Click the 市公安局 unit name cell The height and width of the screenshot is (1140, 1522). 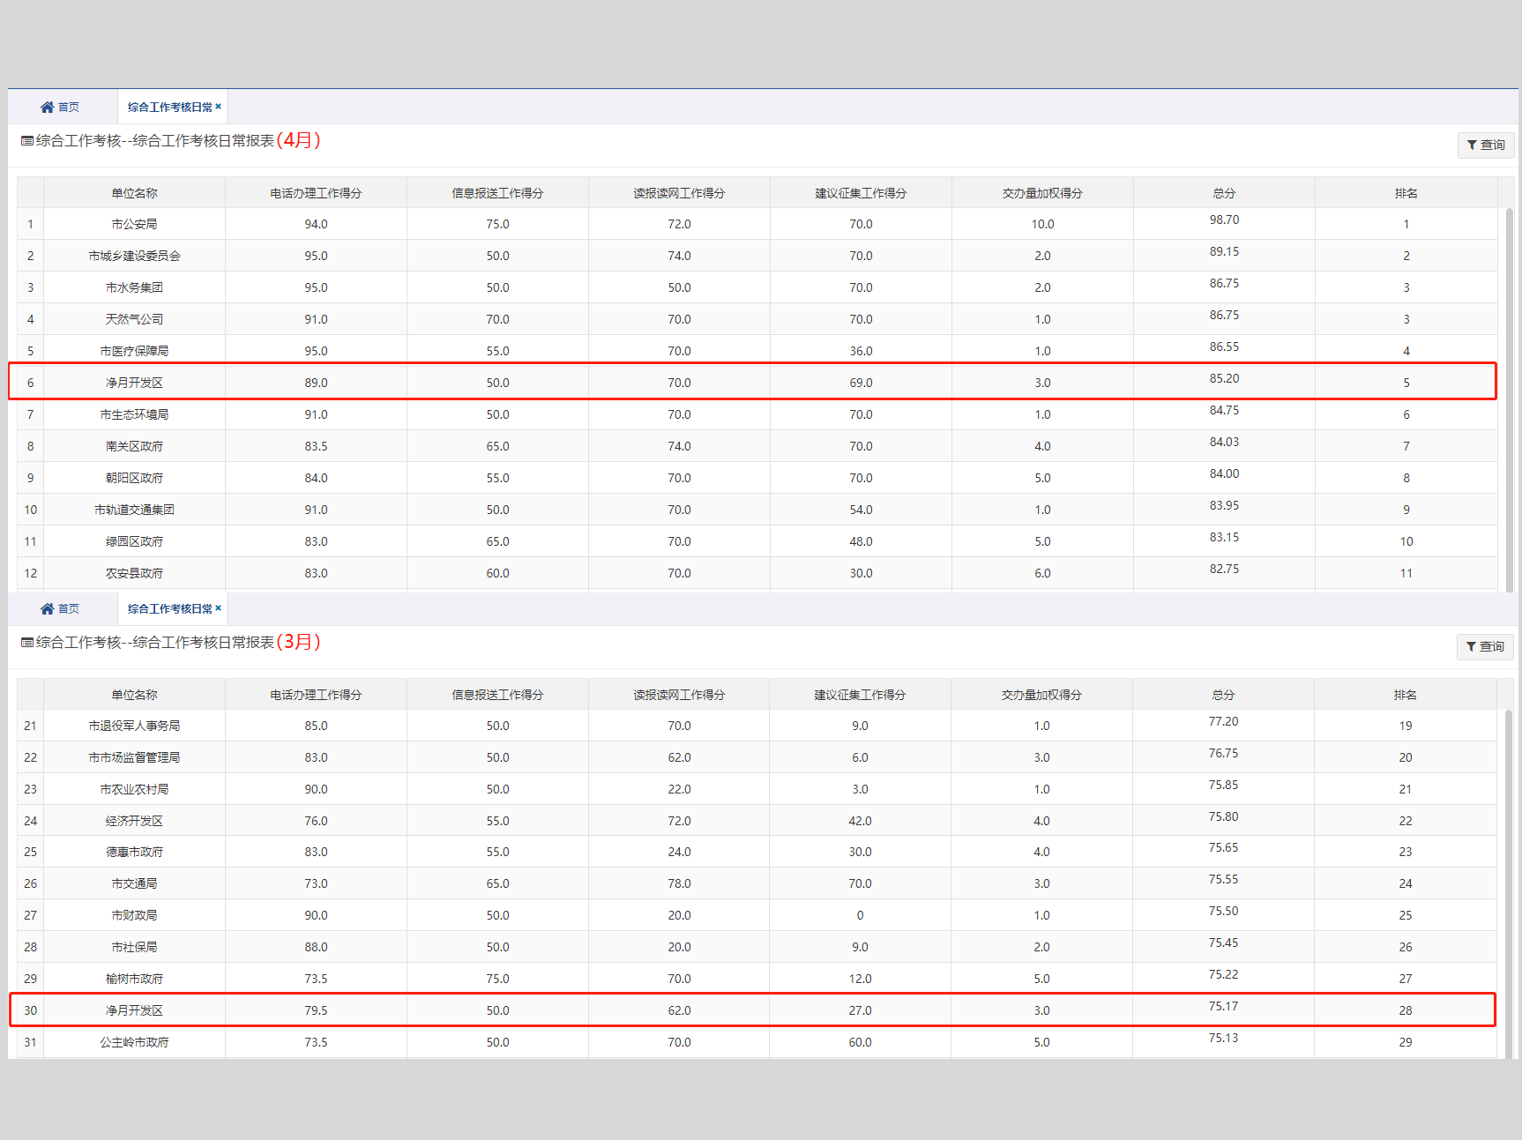[x=134, y=224]
